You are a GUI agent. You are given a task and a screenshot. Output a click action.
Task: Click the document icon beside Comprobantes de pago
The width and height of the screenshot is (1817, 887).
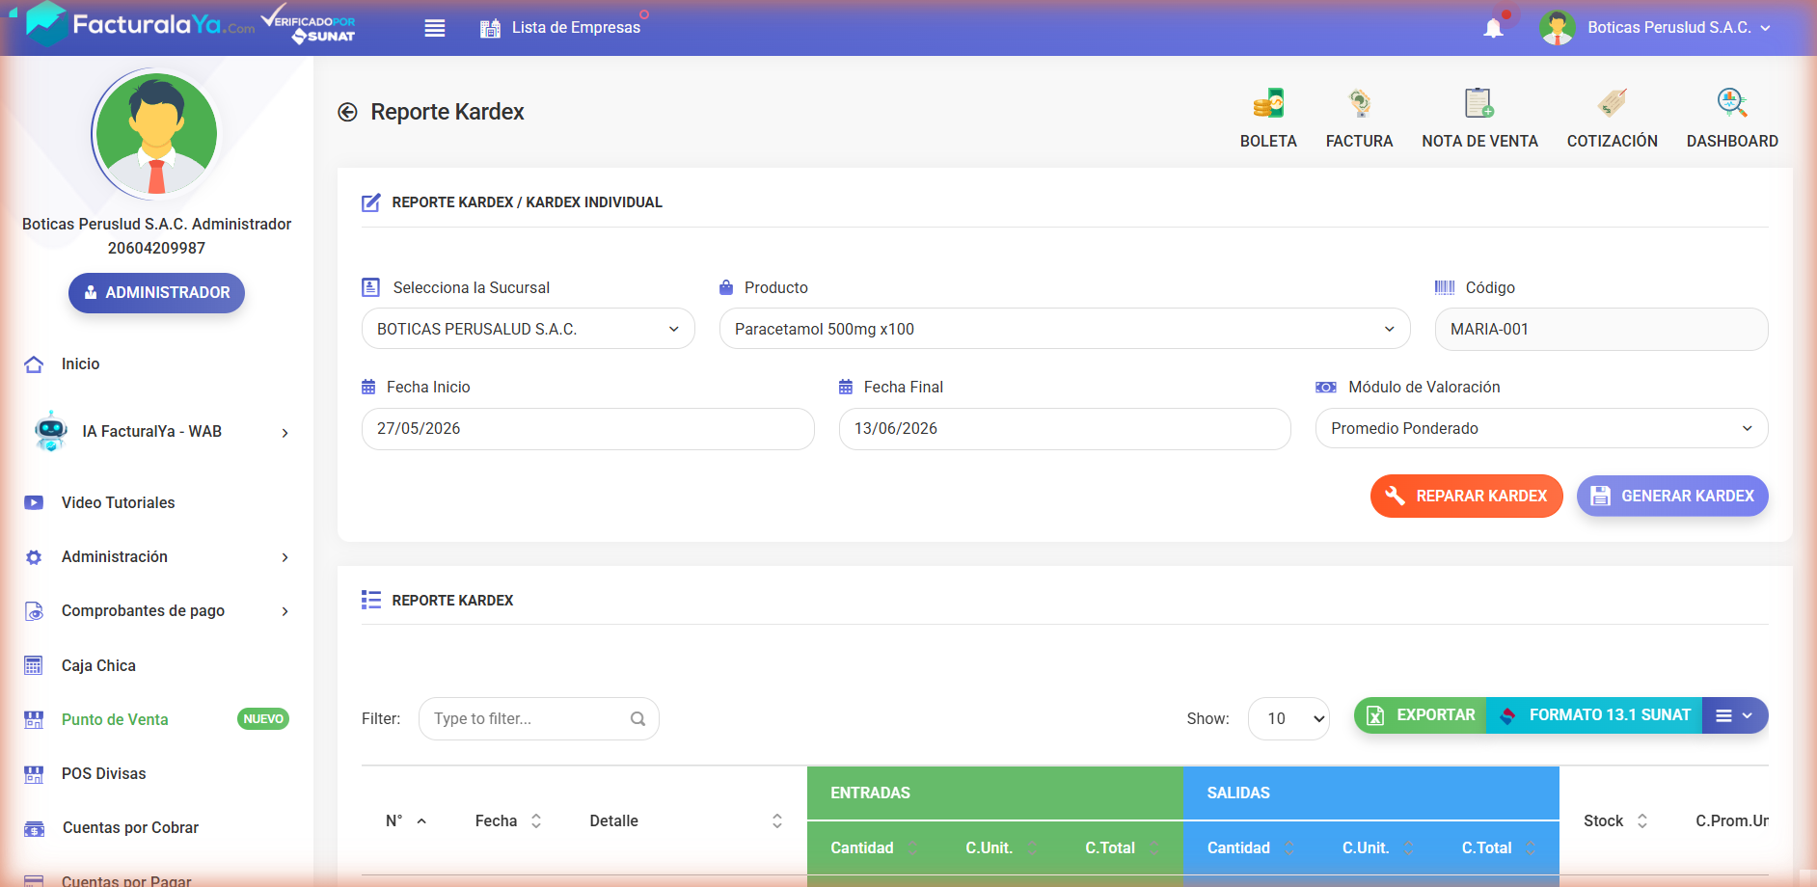[x=34, y=611]
